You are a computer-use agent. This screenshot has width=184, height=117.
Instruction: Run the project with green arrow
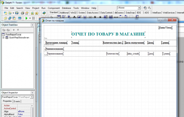(27, 18)
